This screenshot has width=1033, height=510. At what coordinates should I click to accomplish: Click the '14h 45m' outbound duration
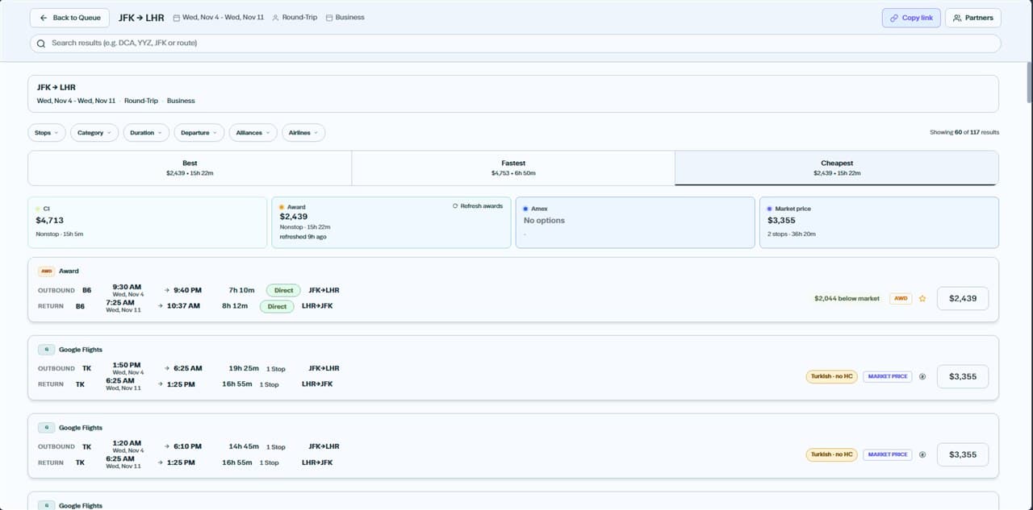click(x=244, y=446)
